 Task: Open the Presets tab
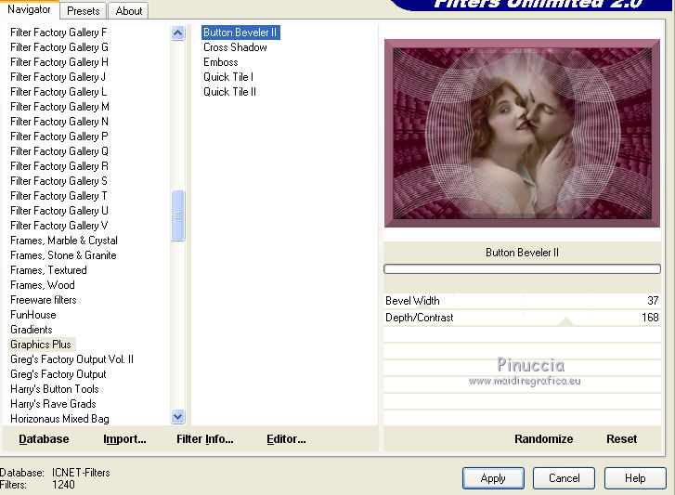pyautogui.click(x=83, y=11)
